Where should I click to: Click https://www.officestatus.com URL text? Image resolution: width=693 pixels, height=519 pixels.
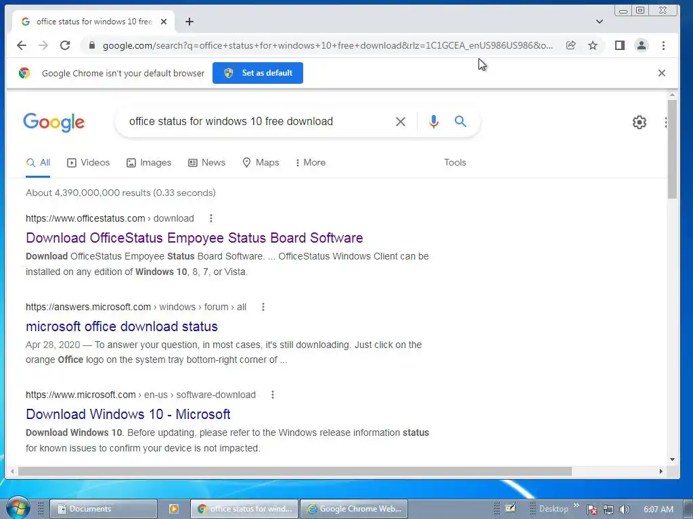[85, 218]
